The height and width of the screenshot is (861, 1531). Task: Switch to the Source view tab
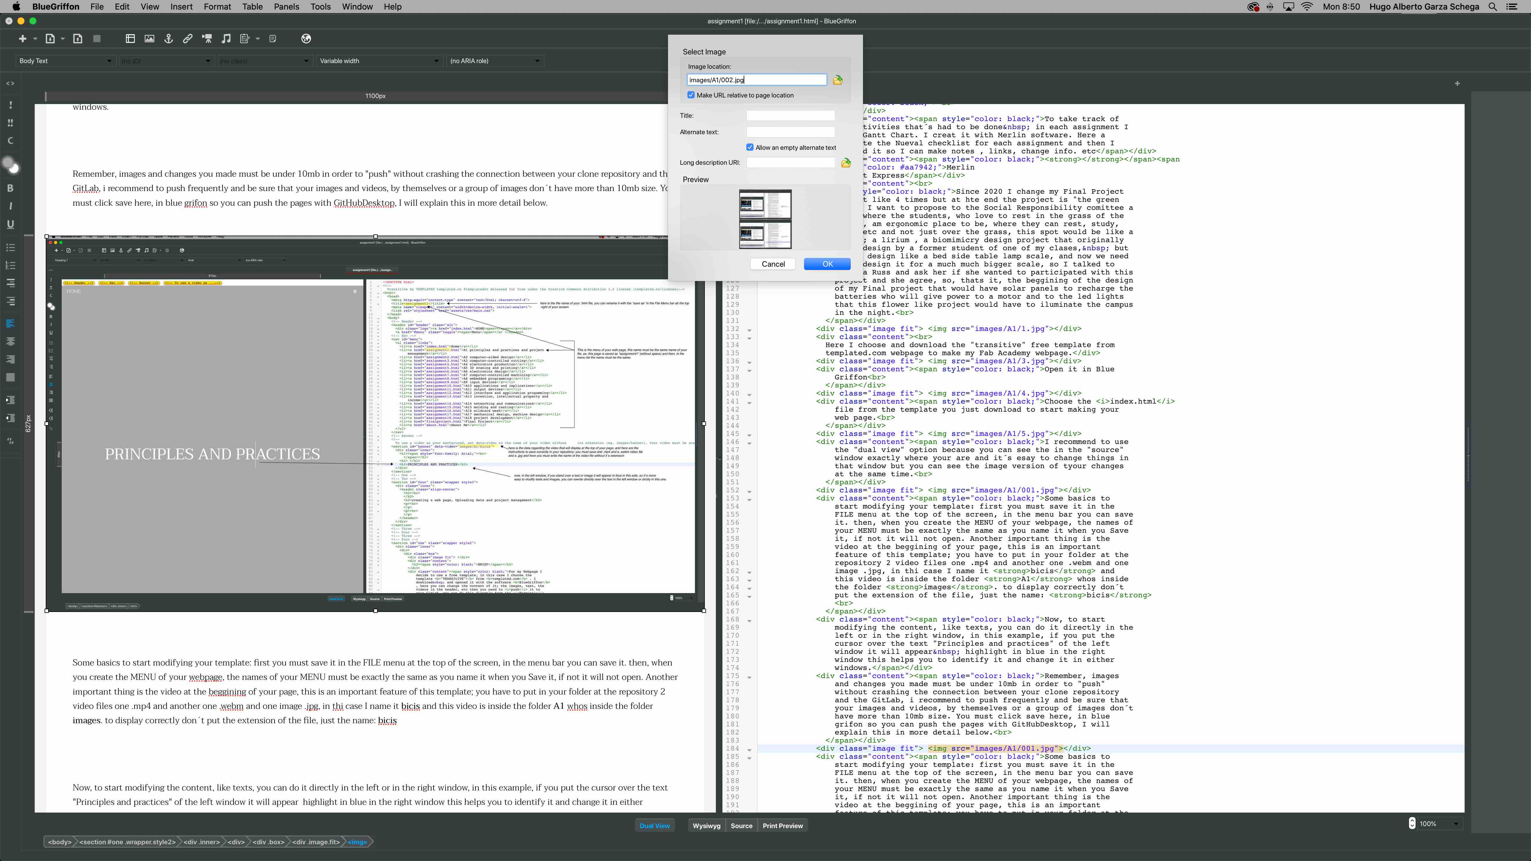(741, 825)
